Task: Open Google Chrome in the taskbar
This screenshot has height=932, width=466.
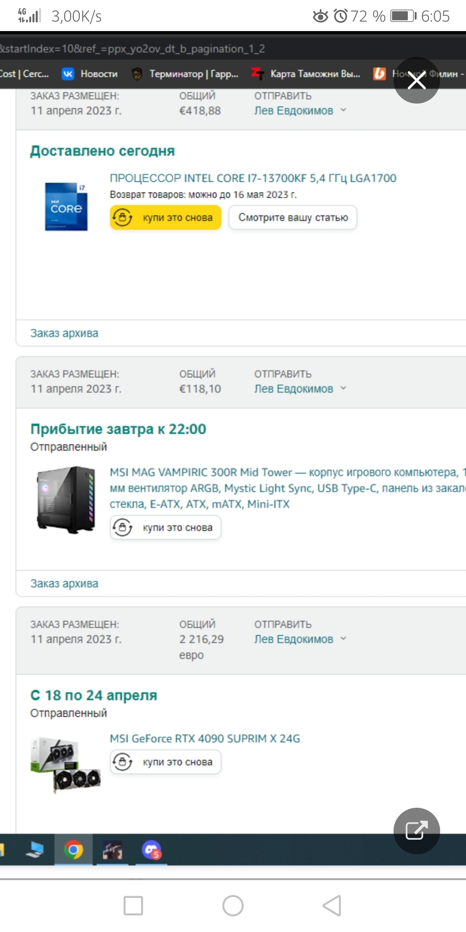Action: point(73,850)
